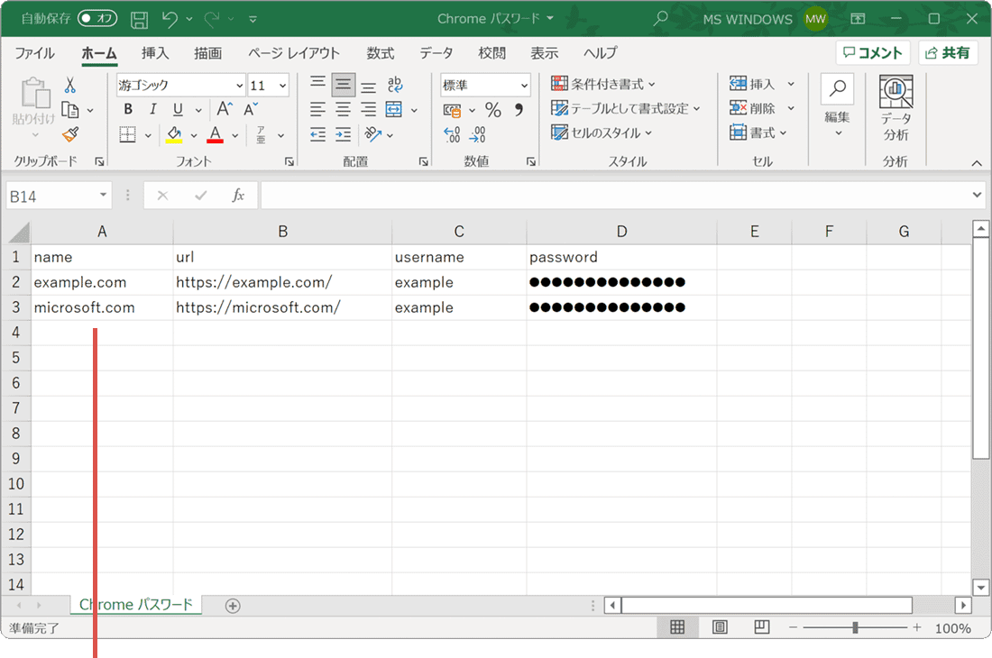Image resolution: width=992 pixels, height=658 pixels.
Task: Open number format 標準 dropdown
Action: [x=525, y=86]
